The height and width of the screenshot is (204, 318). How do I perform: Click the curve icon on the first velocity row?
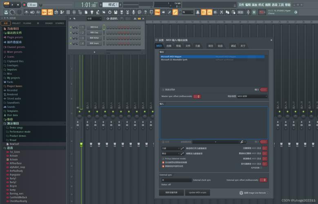click(182, 149)
